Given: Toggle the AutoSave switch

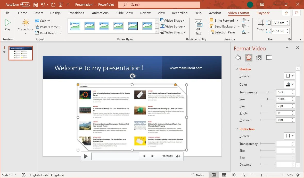Looking at the screenshot, I should [x=25, y=4].
